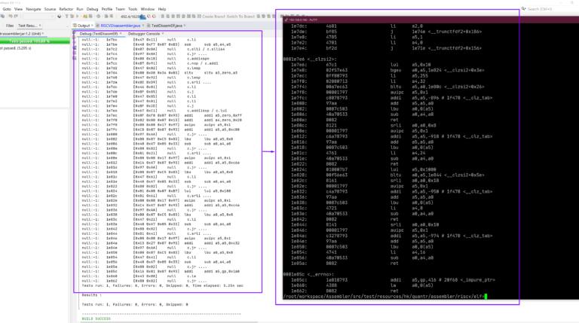The height and width of the screenshot is (323, 579).
Task: Close the RISCVDisassembler.java tab
Action: 143,25
